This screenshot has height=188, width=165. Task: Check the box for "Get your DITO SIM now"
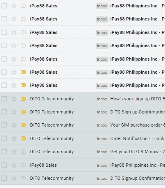[x=4, y=152]
